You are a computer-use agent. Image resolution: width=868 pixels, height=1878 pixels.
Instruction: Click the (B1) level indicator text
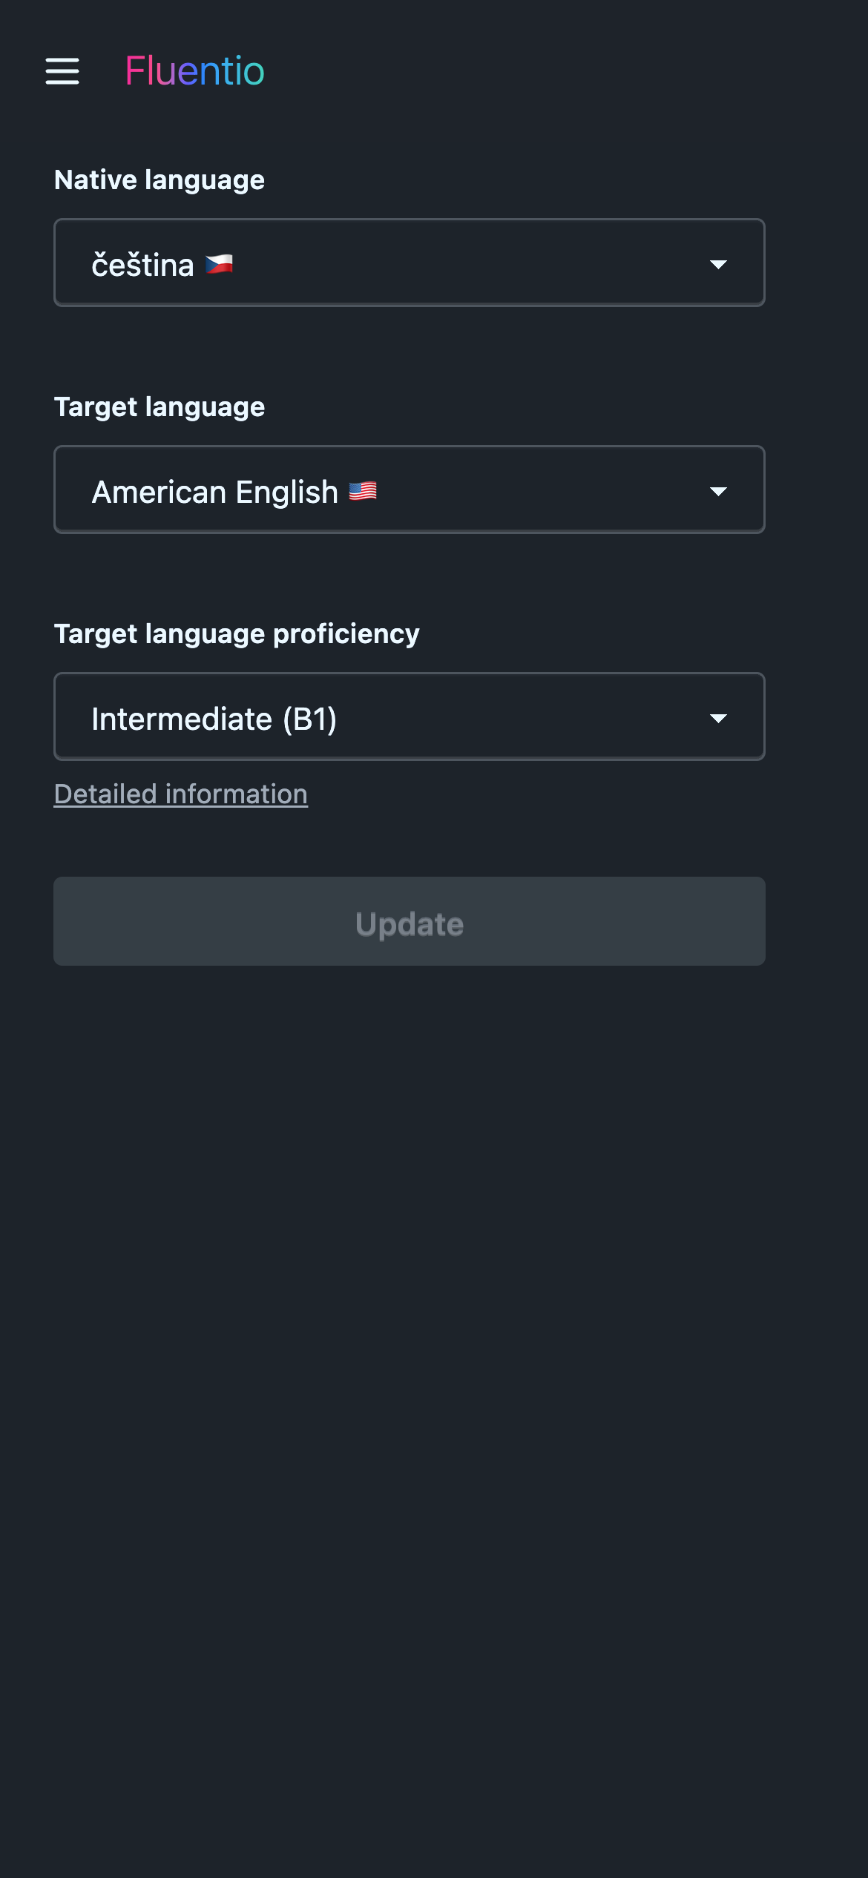(310, 719)
